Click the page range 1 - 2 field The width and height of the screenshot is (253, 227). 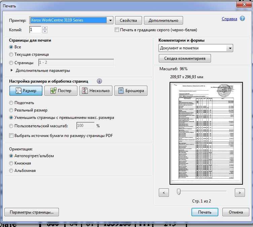(x=76, y=62)
